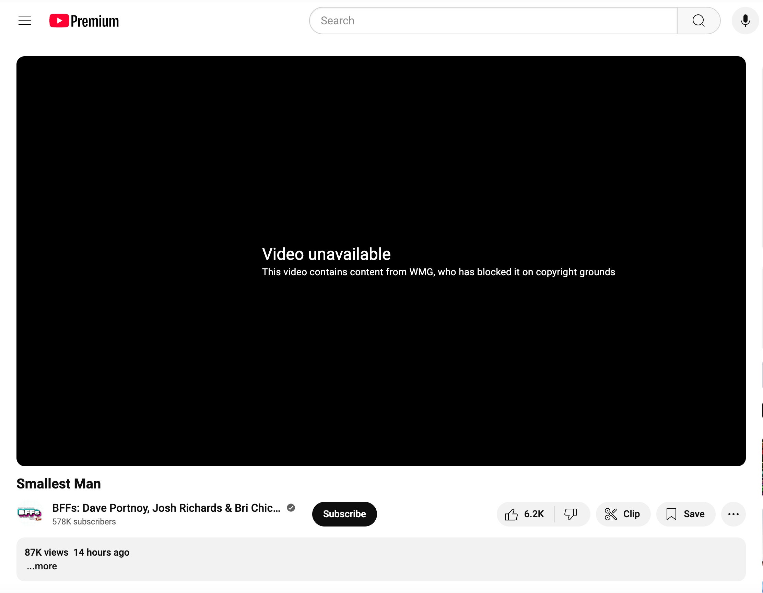
Task: Click the search magnifier button
Action: tap(698, 21)
